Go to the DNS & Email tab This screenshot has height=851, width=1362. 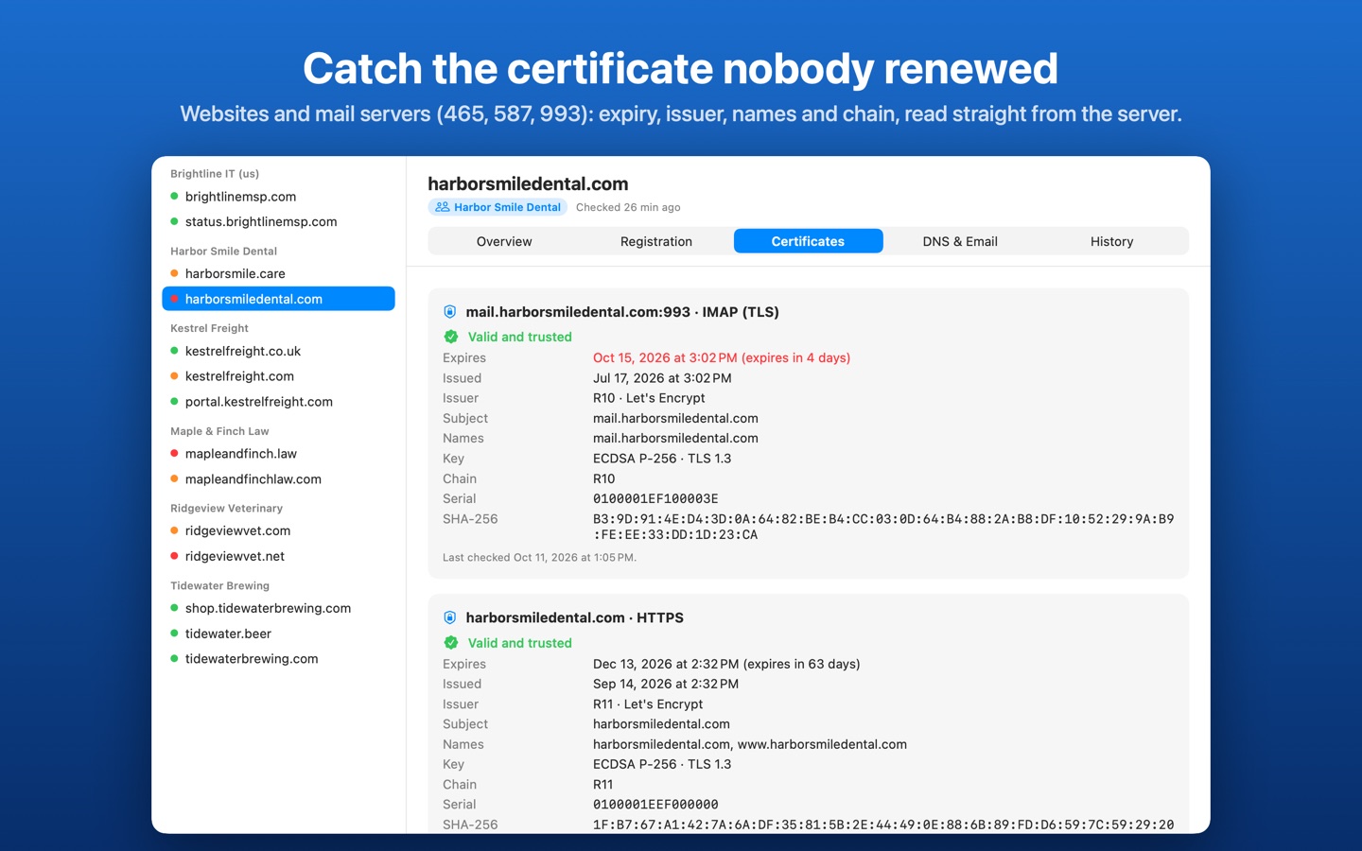(960, 241)
